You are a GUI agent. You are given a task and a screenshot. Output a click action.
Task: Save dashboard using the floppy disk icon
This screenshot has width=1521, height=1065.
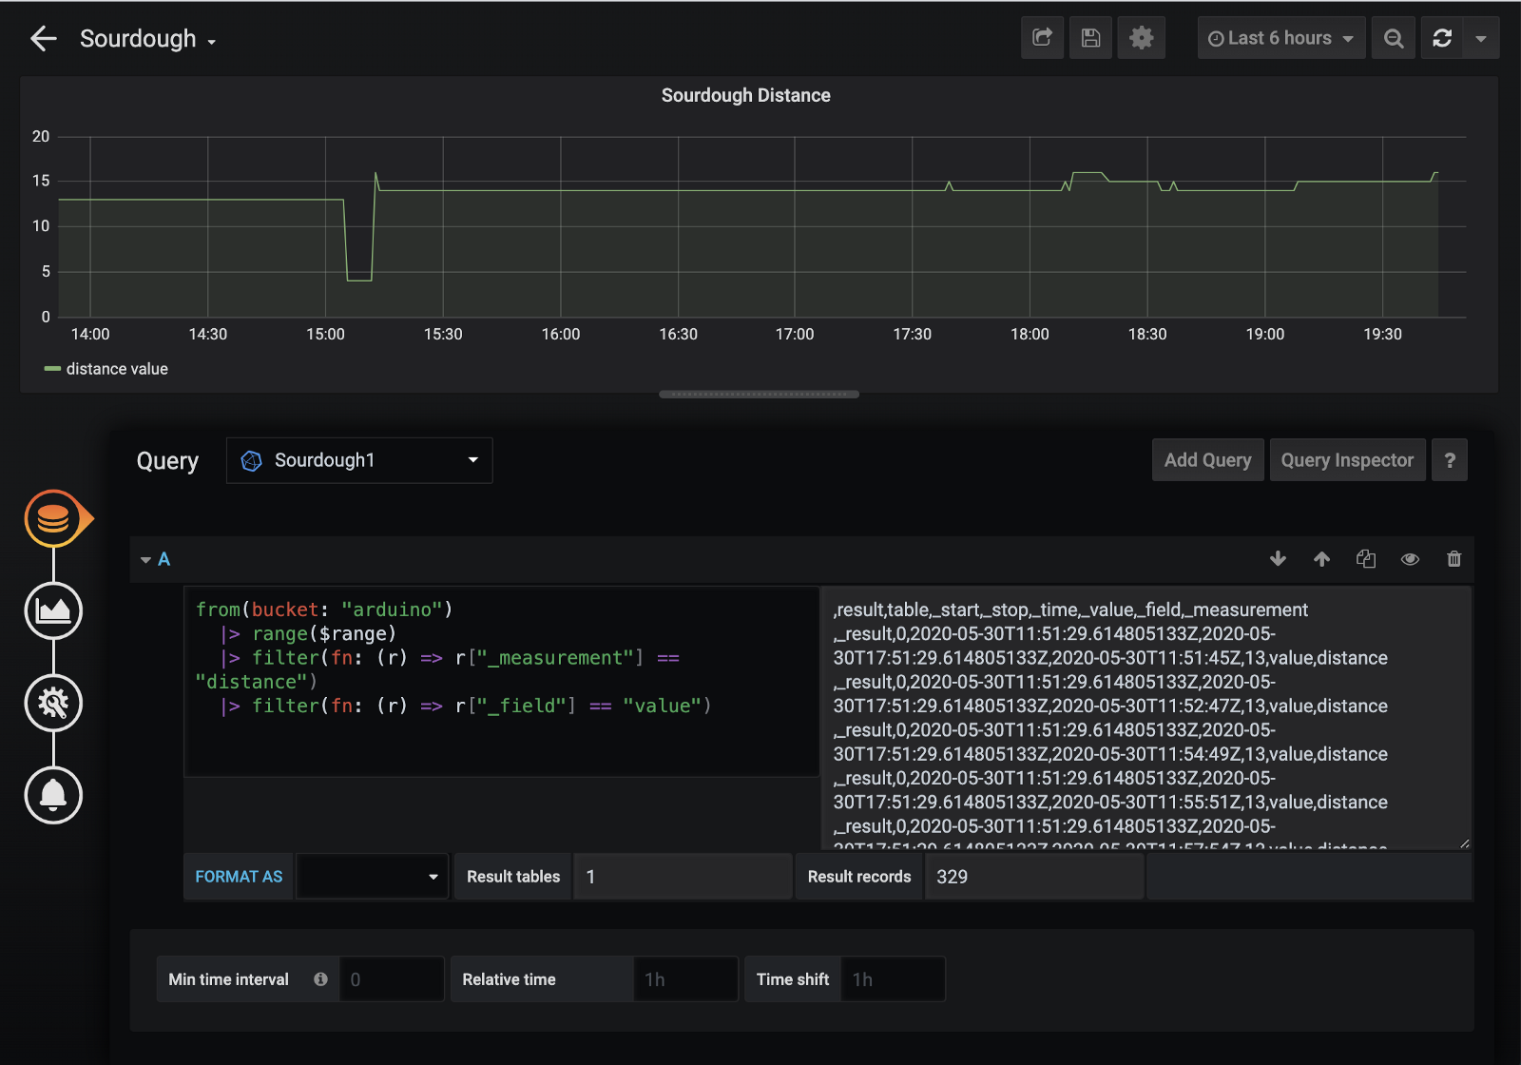1090,38
